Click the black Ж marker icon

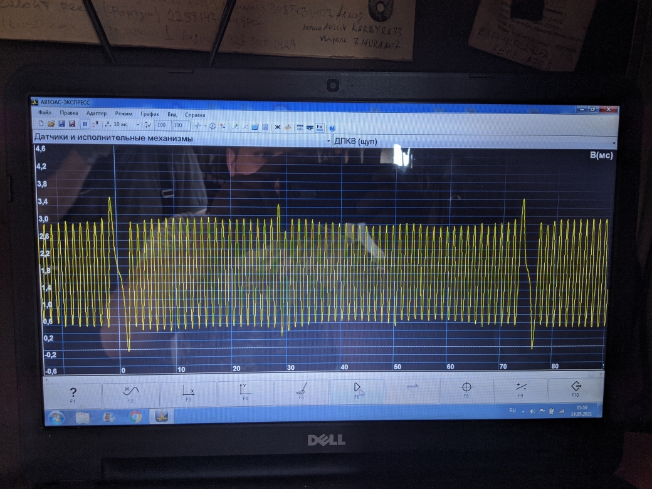277,127
